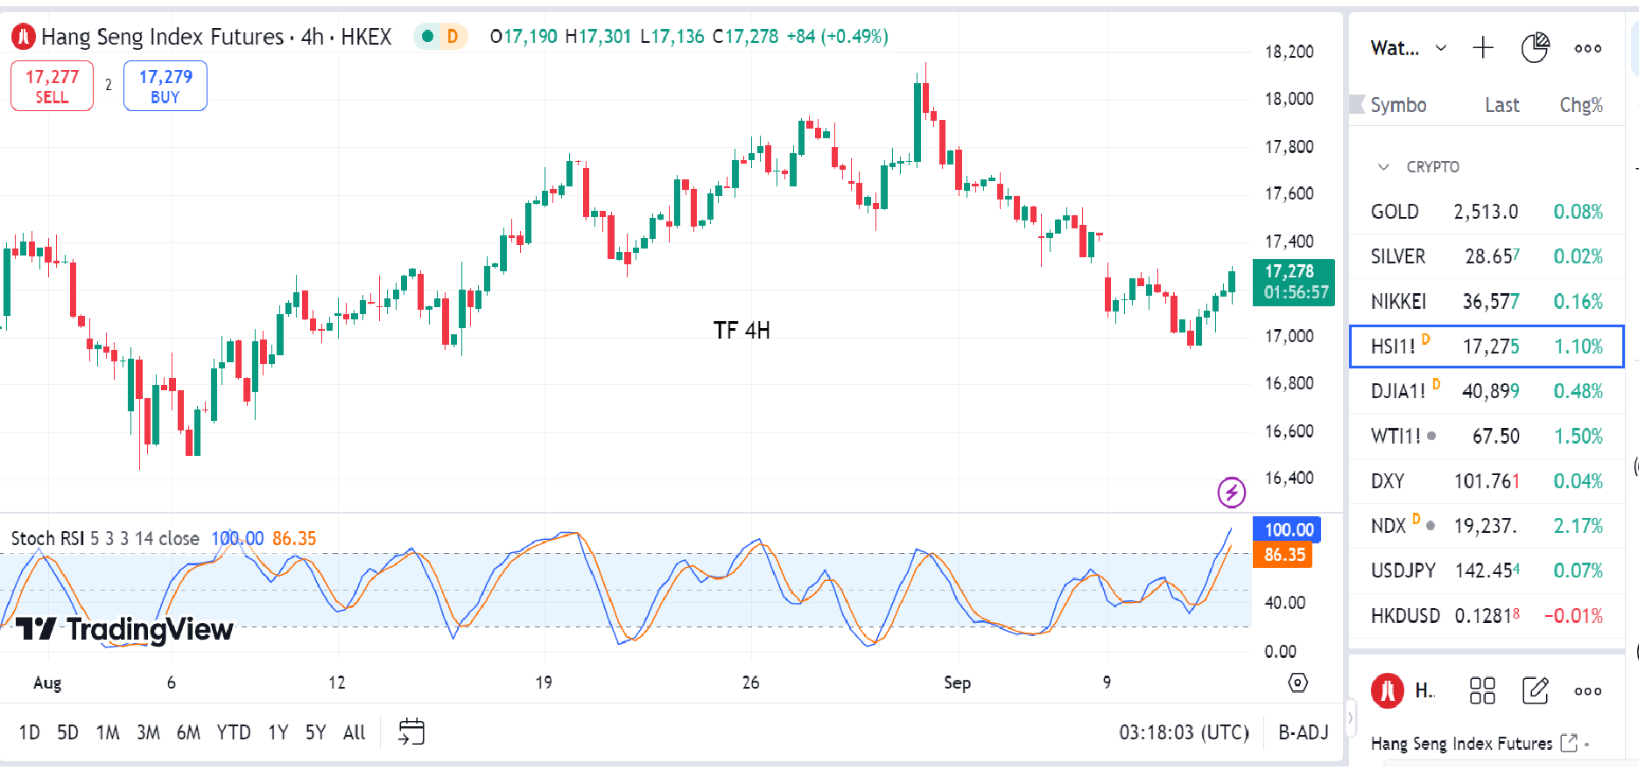
Task: Click the edit note pencil icon
Action: 1536,691
